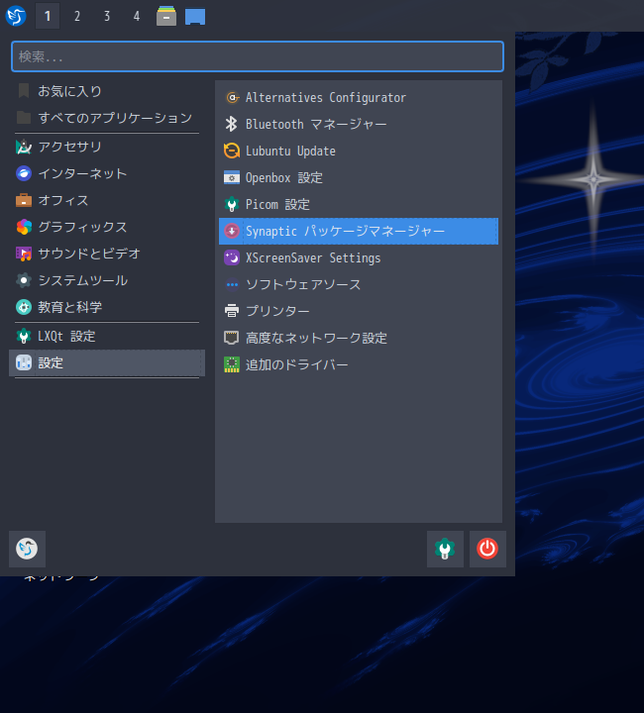
Task: Select the highlighted 設定 category
Action: [x=107, y=362]
